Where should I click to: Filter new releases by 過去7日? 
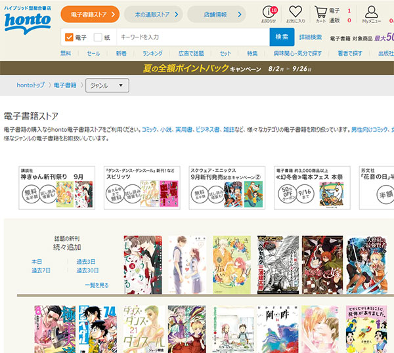pyautogui.click(x=41, y=270)
